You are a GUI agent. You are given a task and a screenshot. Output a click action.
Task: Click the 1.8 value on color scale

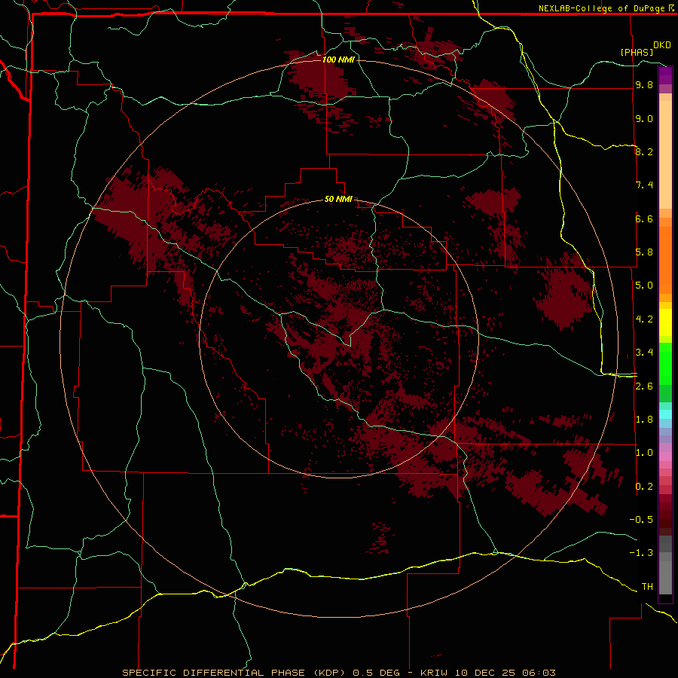coord(644,420)
